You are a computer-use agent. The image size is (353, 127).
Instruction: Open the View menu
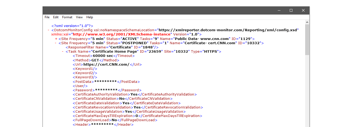click(79, 17)
